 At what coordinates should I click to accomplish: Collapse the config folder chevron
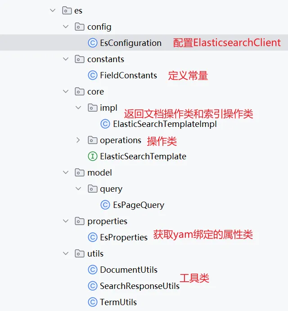66,27
